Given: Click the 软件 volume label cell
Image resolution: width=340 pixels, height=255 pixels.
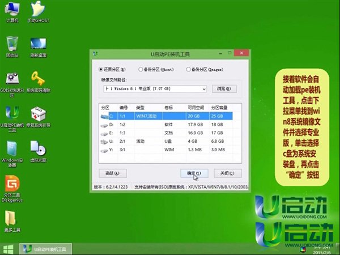Looking at the screenshot, I should click(x=168, y=125).
